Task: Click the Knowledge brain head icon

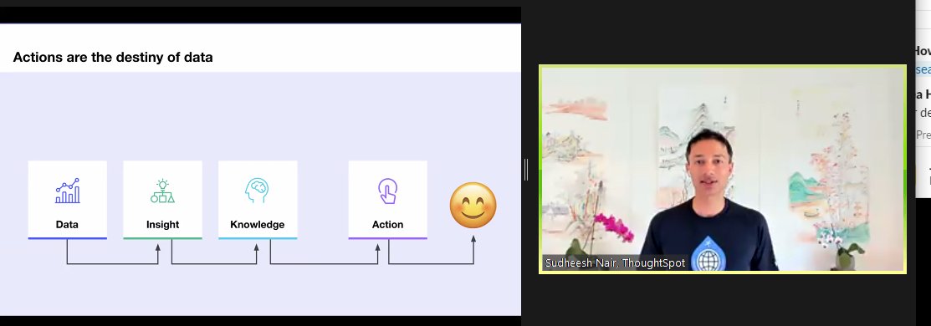Action: (x=257, y=191)
